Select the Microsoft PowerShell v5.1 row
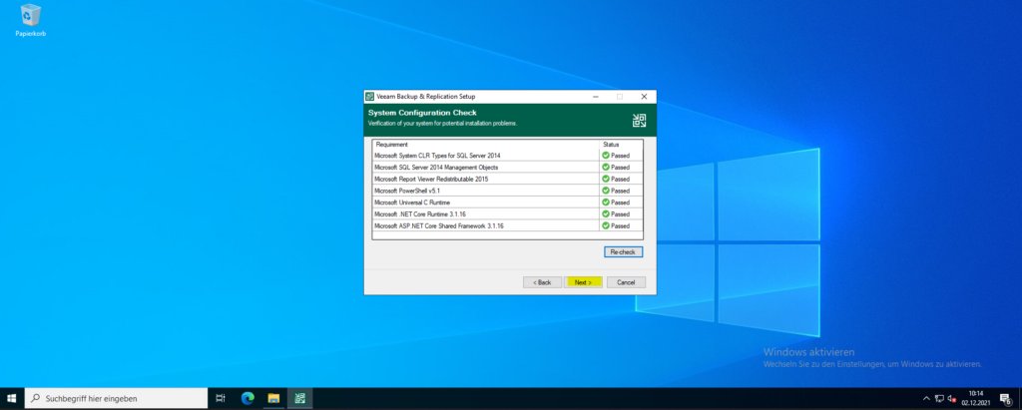This screenshot has width=1022, height=410. coord(484,191)
